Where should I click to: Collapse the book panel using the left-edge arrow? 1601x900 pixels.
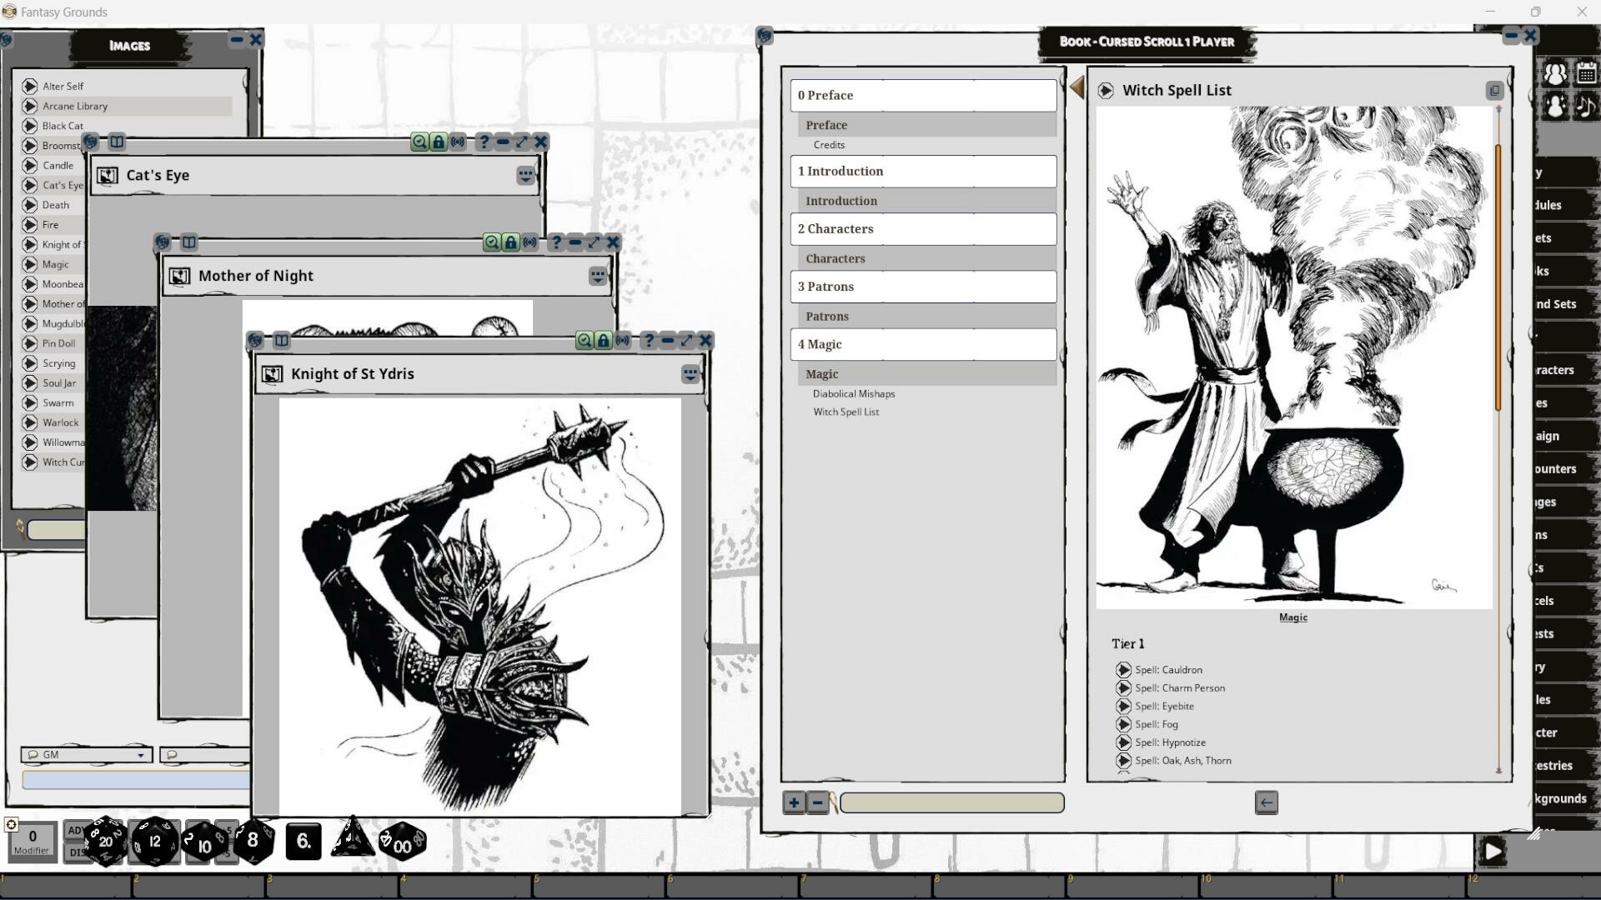1077,87
